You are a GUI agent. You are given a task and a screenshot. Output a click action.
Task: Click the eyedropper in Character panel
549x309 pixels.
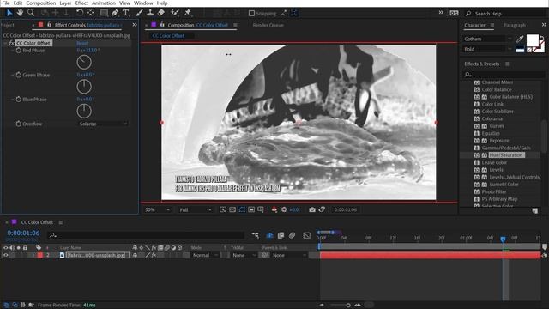point(521,39)
